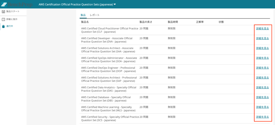Click the 進行中 clipboard icon
This screenshot has width=275, height=125.
click(3, 26)
